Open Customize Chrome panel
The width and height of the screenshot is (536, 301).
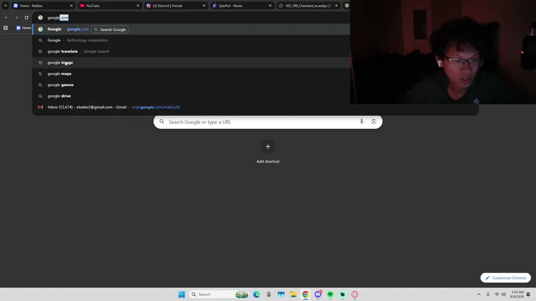506,278
